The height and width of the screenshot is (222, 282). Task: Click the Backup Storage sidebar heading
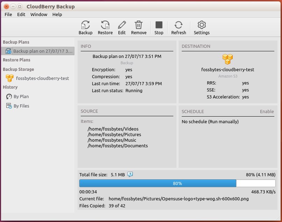click(18, 69)
